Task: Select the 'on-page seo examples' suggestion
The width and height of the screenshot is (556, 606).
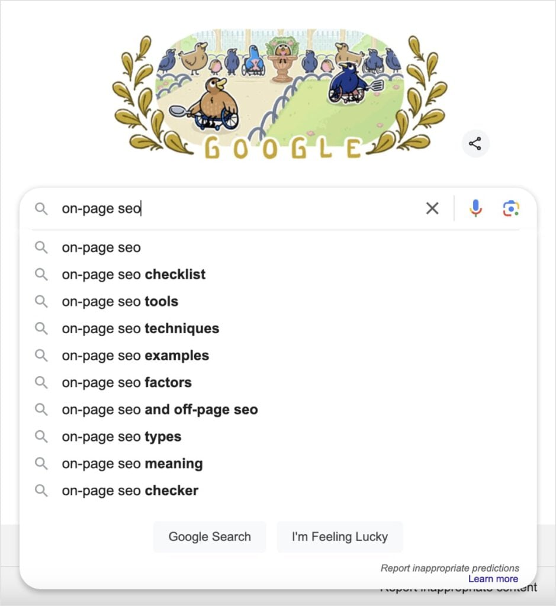Action: [135, 356]
